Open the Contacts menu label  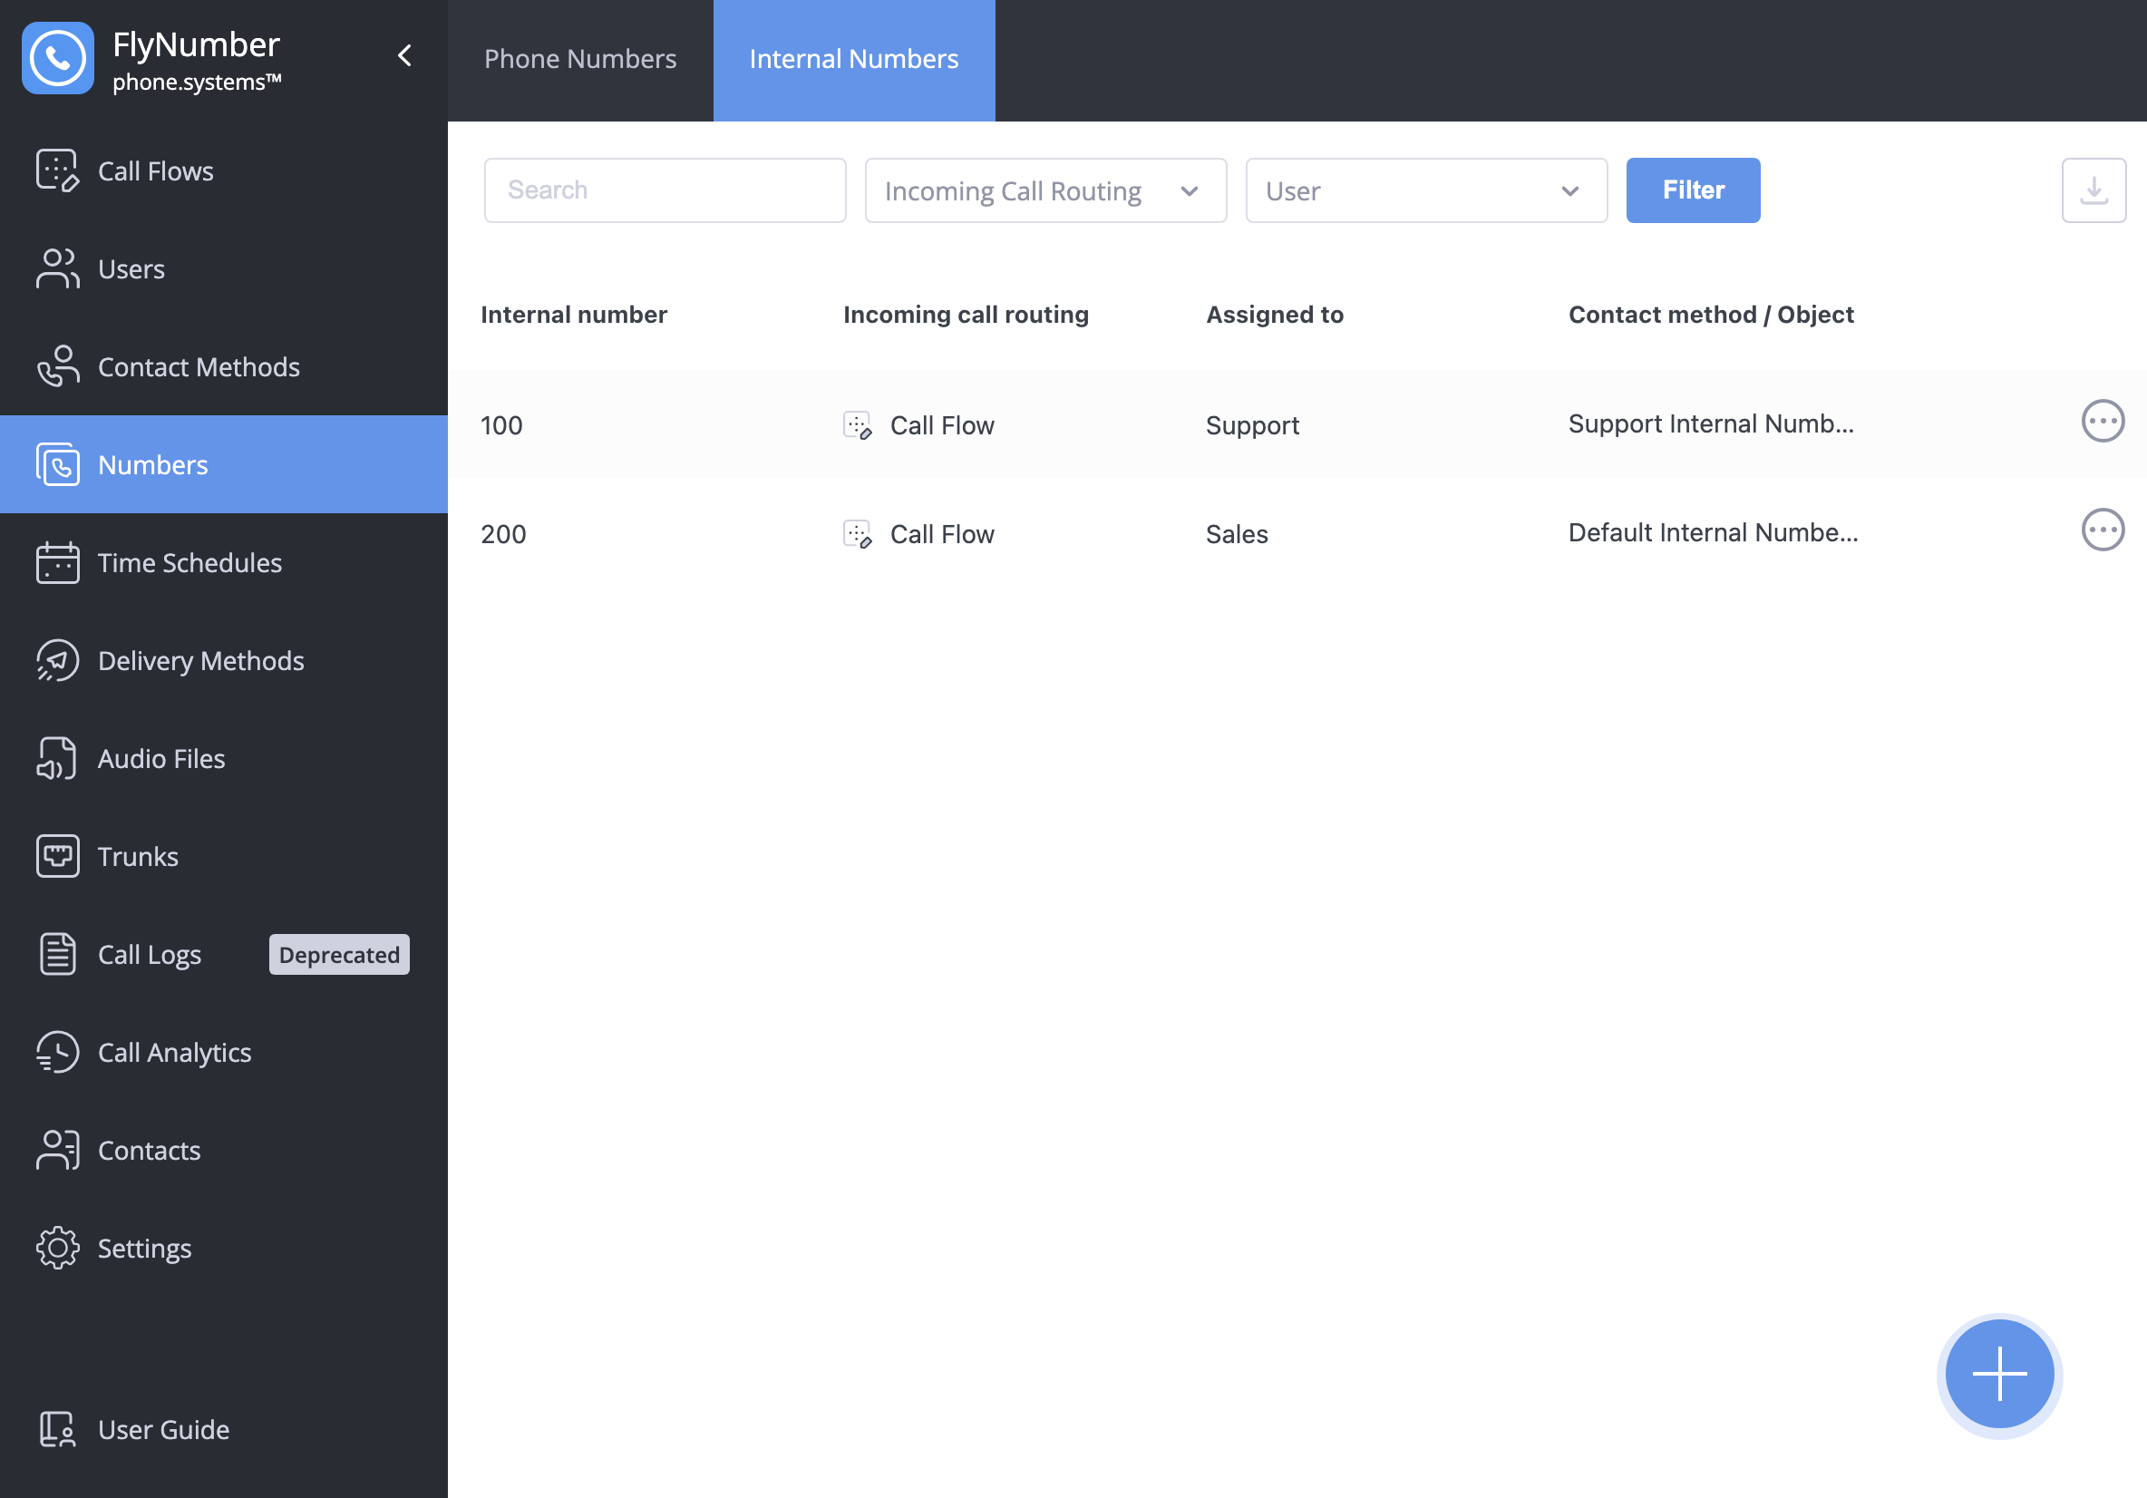click(x=150, y=1150)
